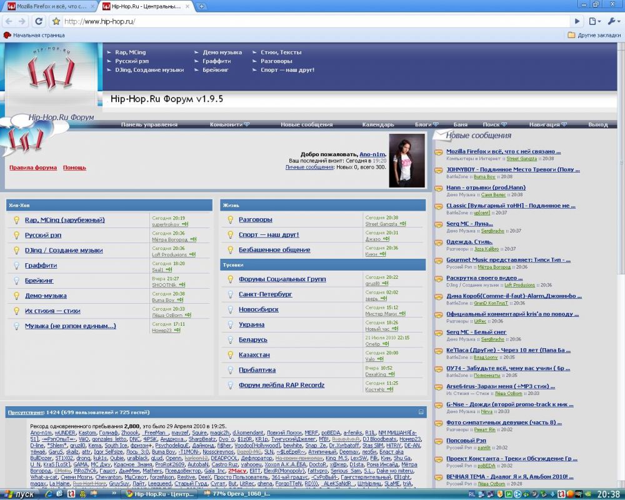Screen dimensions: 625x500
Task: Open Панель управления menu item
Action: click(x=149, y=124)
